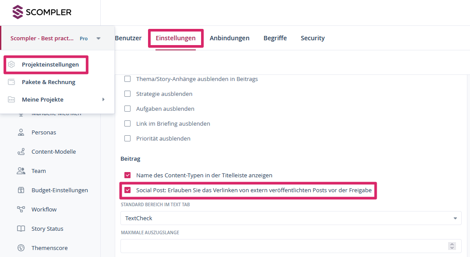This screenshot has width=470, height=257.
Task: Open the Themenscore sidebar link
Action: pos(49,248)
